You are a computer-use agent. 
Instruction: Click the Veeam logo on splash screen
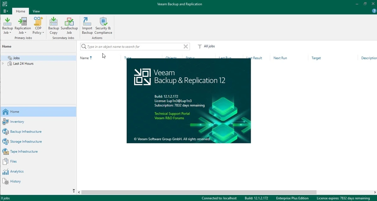[x=142, y=77]
